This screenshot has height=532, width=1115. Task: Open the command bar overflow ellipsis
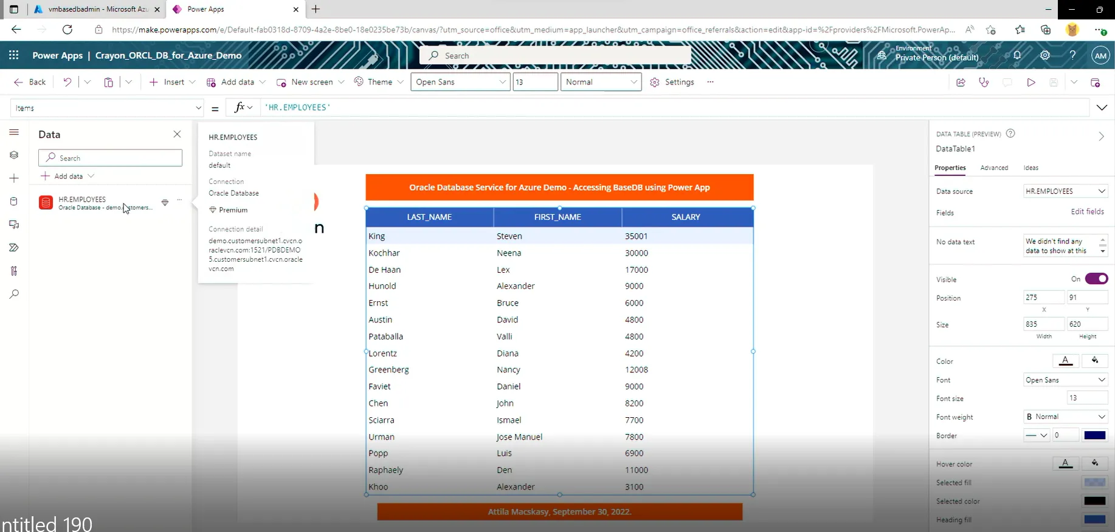(x=710, y=82)
